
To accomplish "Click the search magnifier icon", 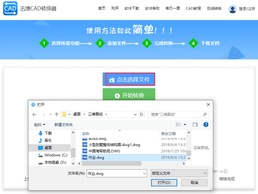I will coord(205,114).
